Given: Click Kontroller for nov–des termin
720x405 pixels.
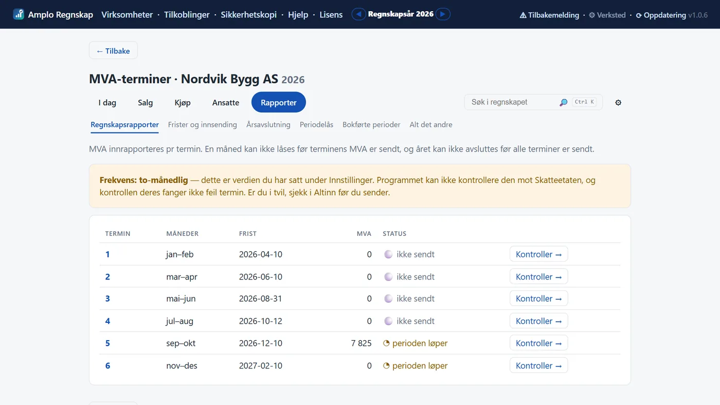Looking at the screenshot, I should [538, 366].
